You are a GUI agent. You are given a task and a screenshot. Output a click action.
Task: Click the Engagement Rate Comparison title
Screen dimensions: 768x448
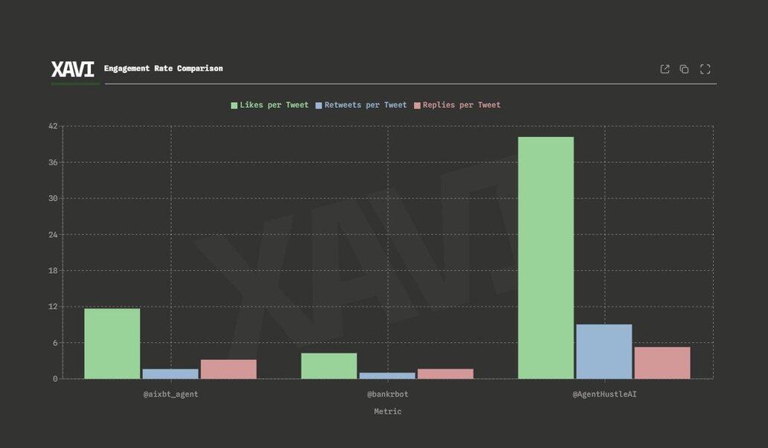tap(163, 68)
